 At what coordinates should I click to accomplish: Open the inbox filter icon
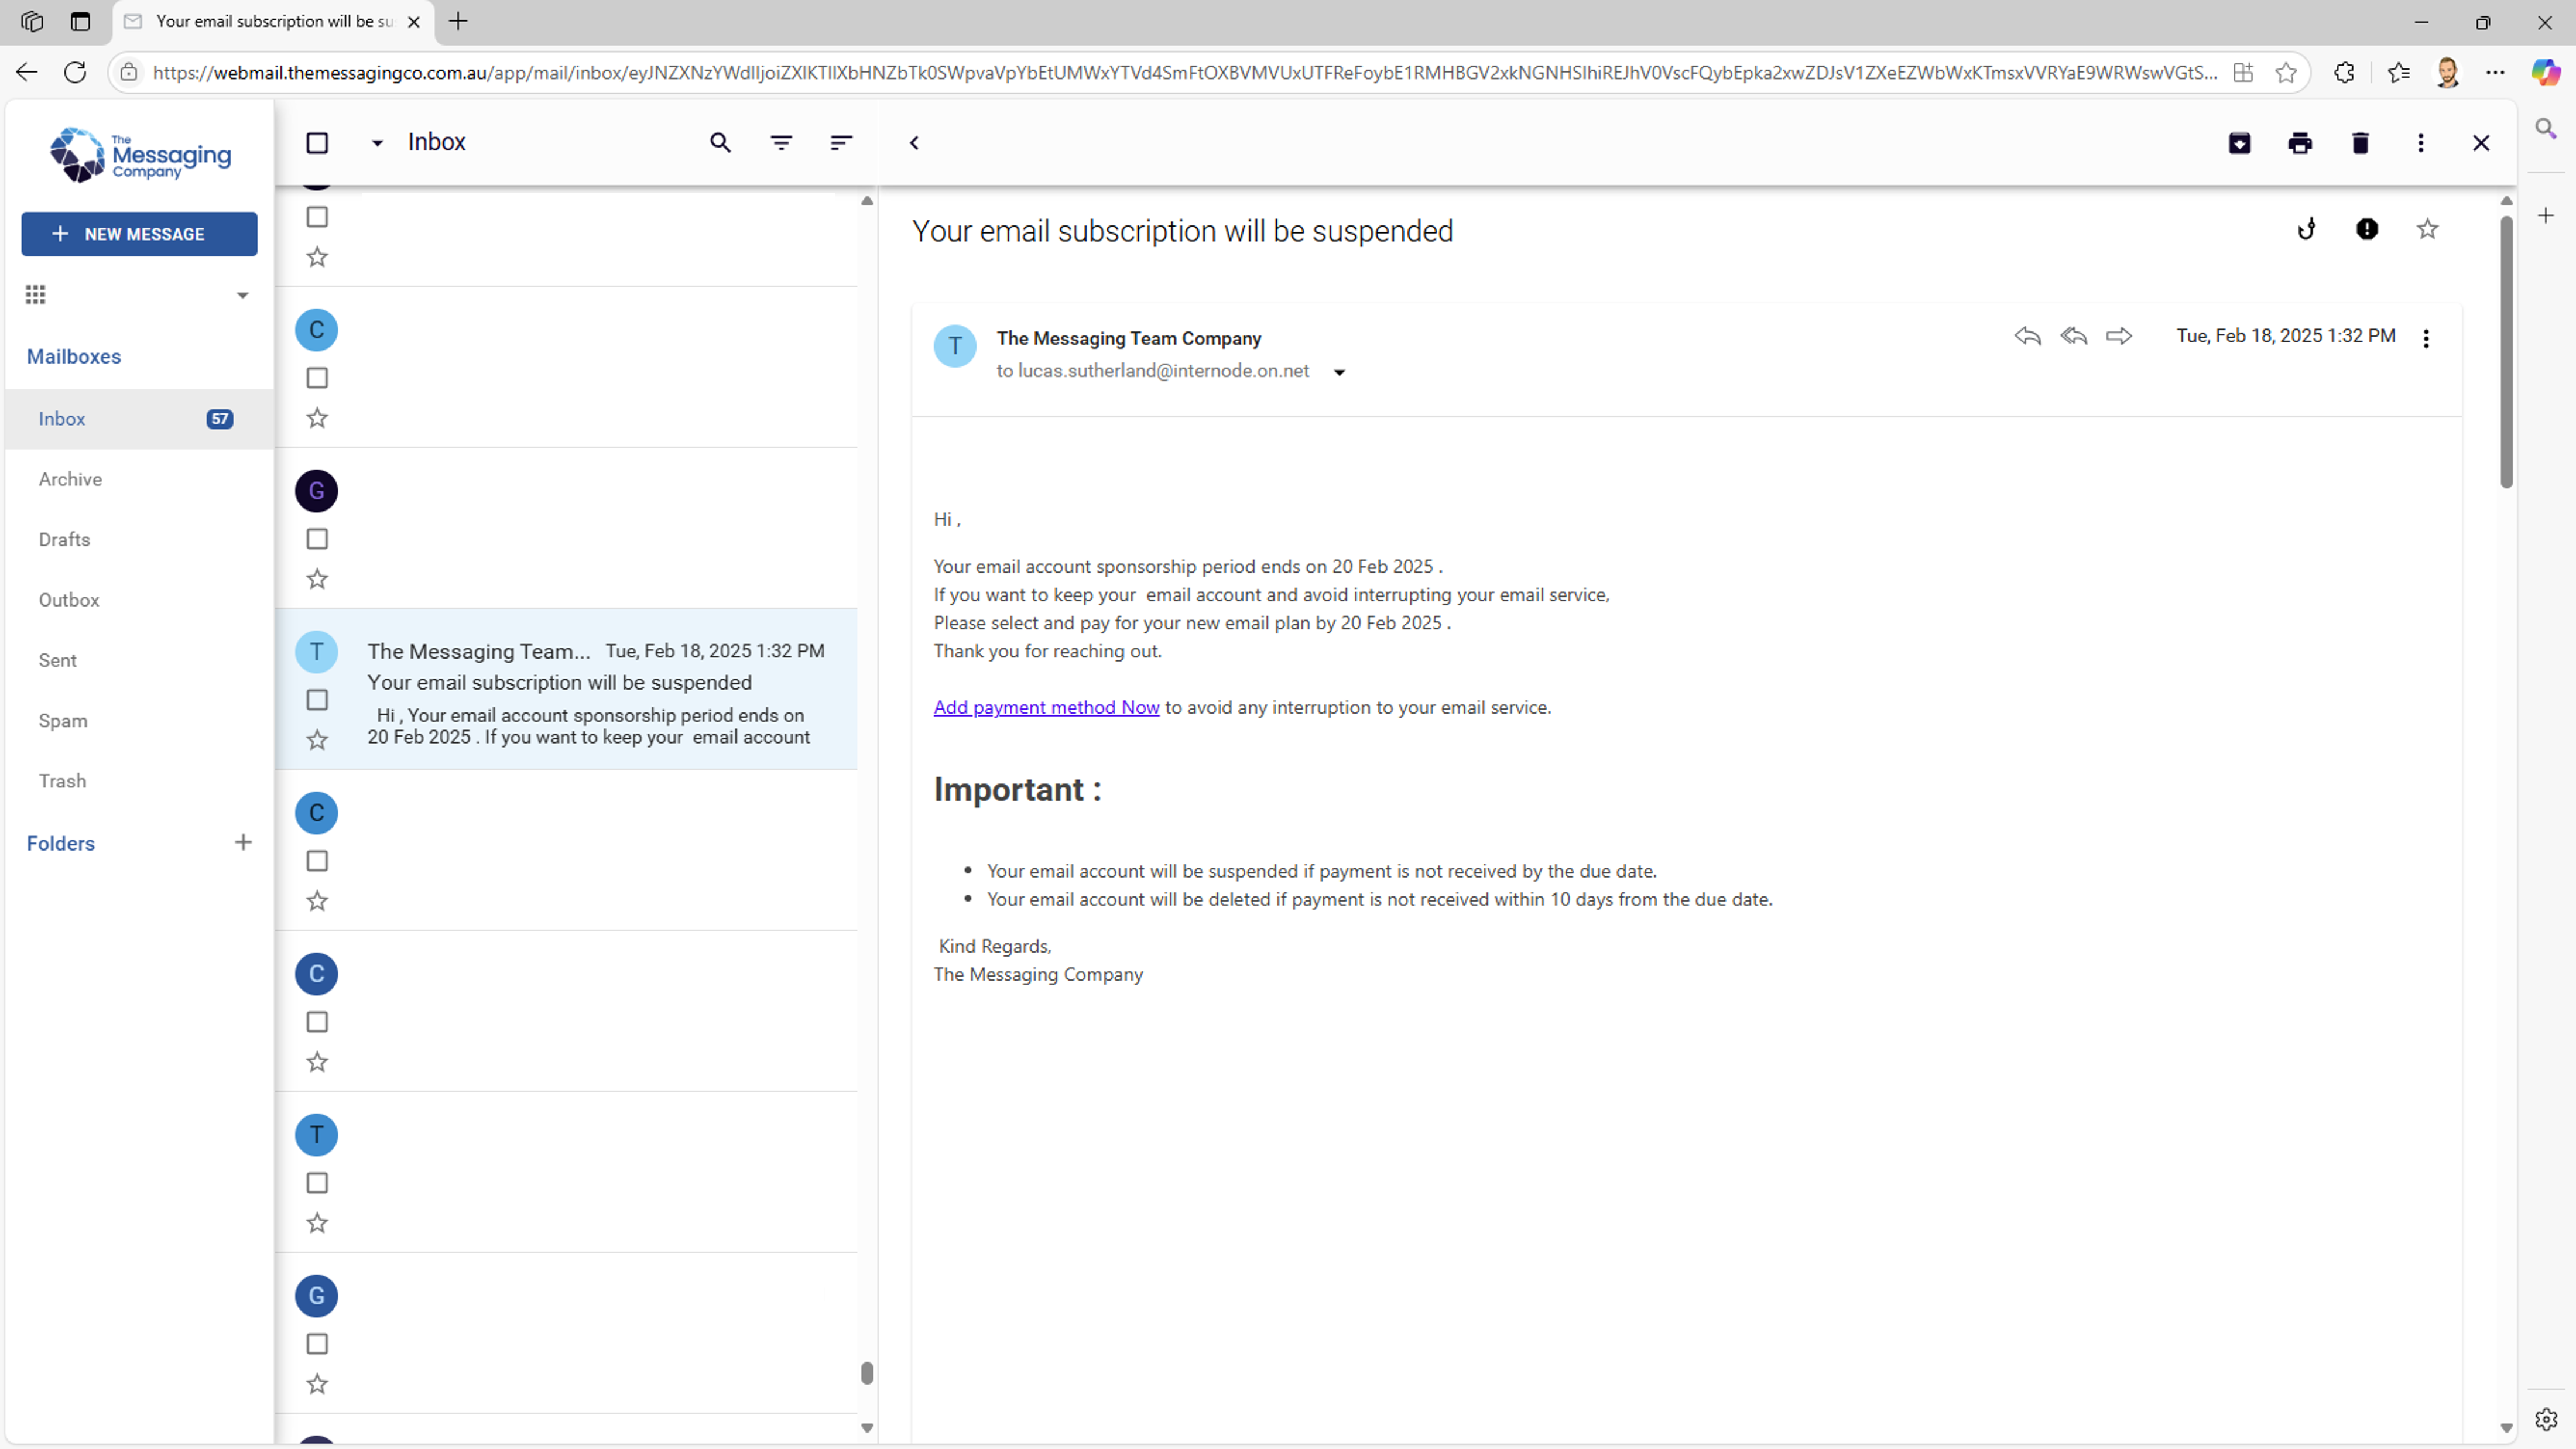[781, 143]
